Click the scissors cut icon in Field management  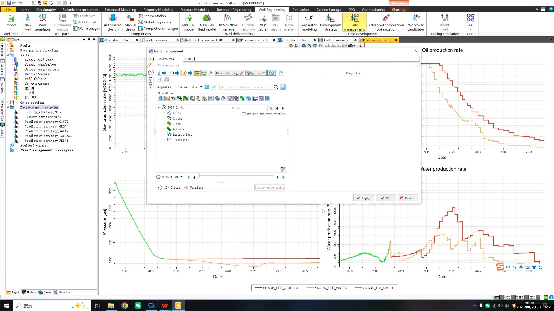pyautogui.click(x=160, y=79)
